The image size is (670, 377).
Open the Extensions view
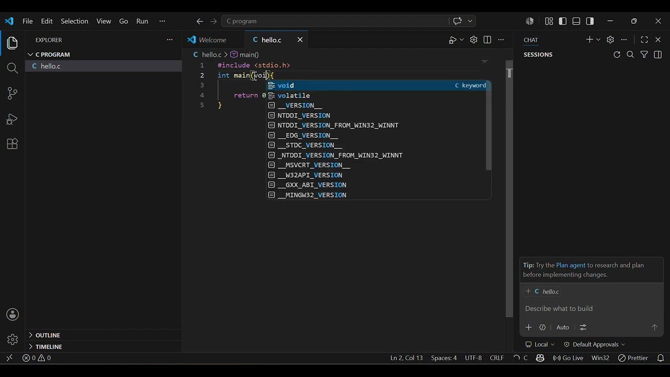pos(12,144)
